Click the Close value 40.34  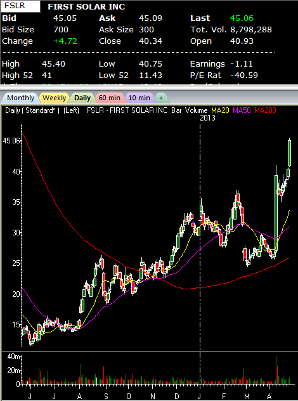tap(150, 41)
